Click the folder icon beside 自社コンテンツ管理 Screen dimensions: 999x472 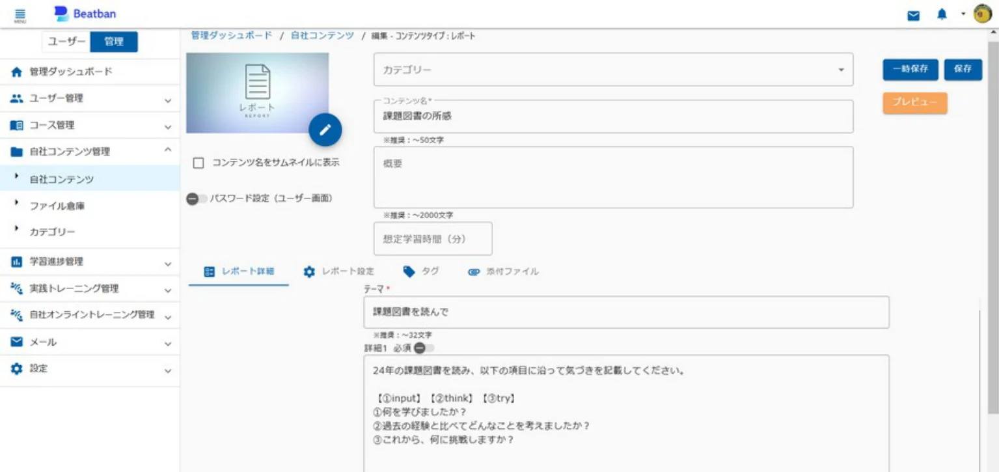point(17,152)
